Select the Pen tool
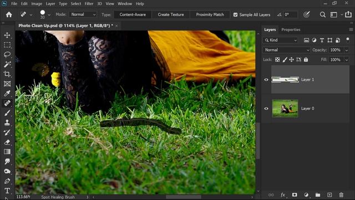Viewport: 355px width, 200px height. (x=7, y=181)
